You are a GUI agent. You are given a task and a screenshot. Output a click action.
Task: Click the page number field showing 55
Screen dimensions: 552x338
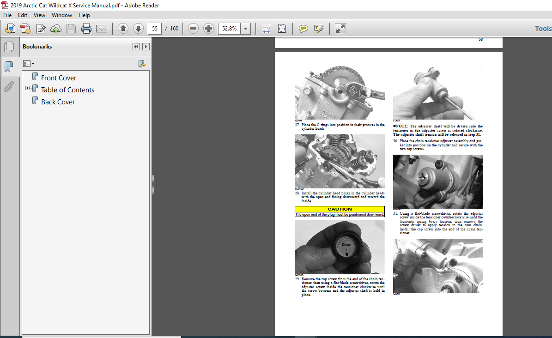(x=155, y=29)
